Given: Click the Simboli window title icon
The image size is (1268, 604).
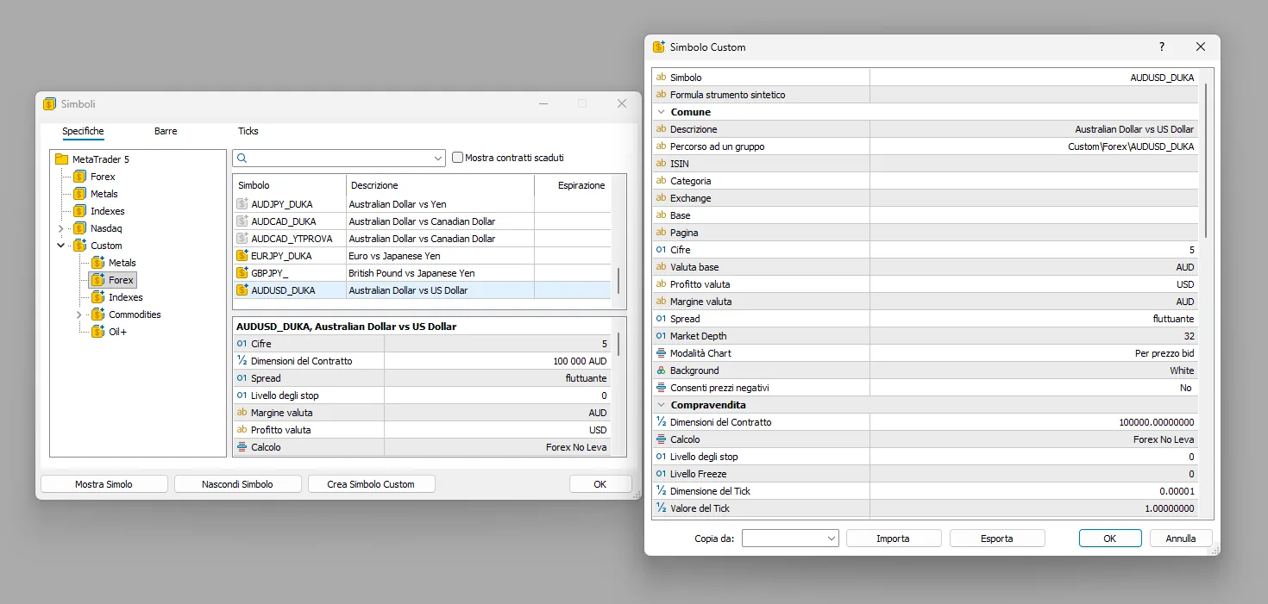Looking at the screenshot, I should 49,103.
